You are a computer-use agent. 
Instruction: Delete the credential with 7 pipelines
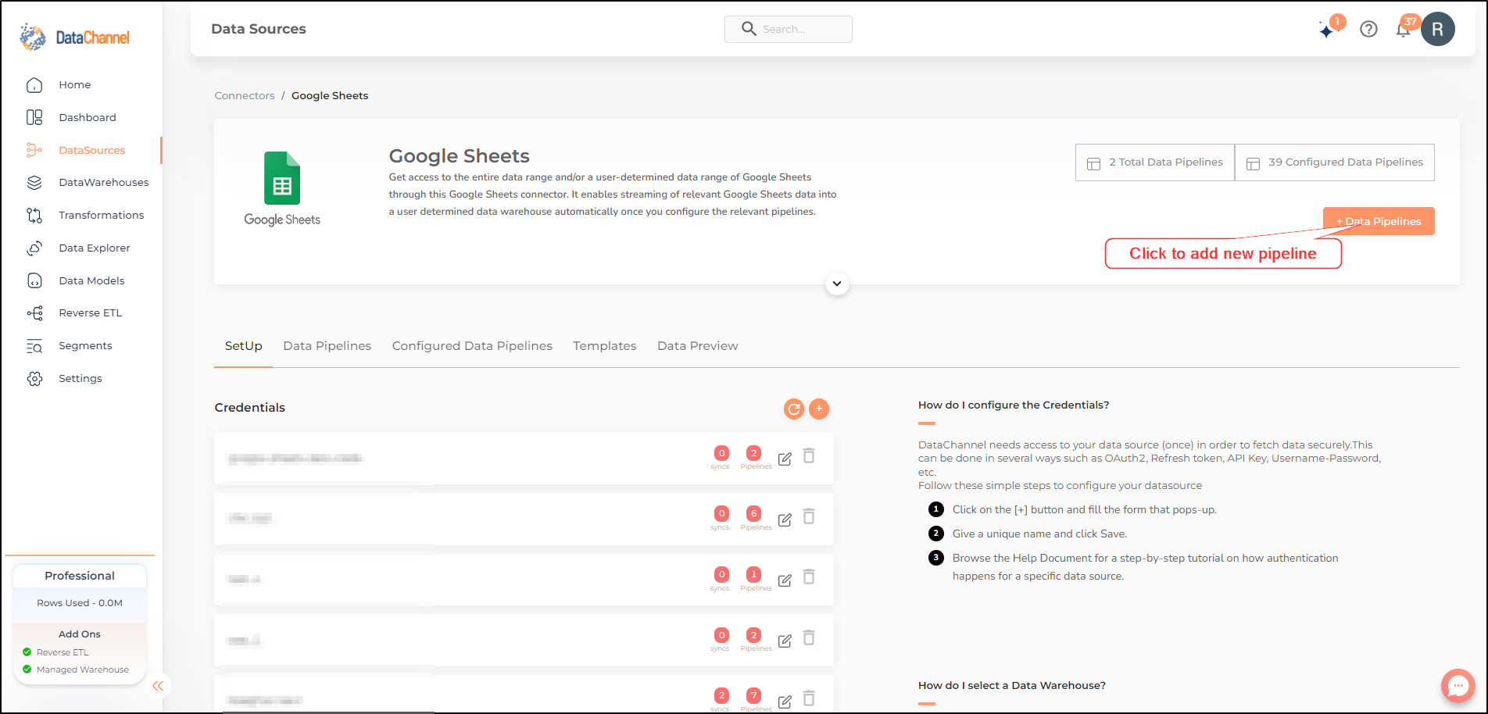pyautogui.click(x=809, y=698)
